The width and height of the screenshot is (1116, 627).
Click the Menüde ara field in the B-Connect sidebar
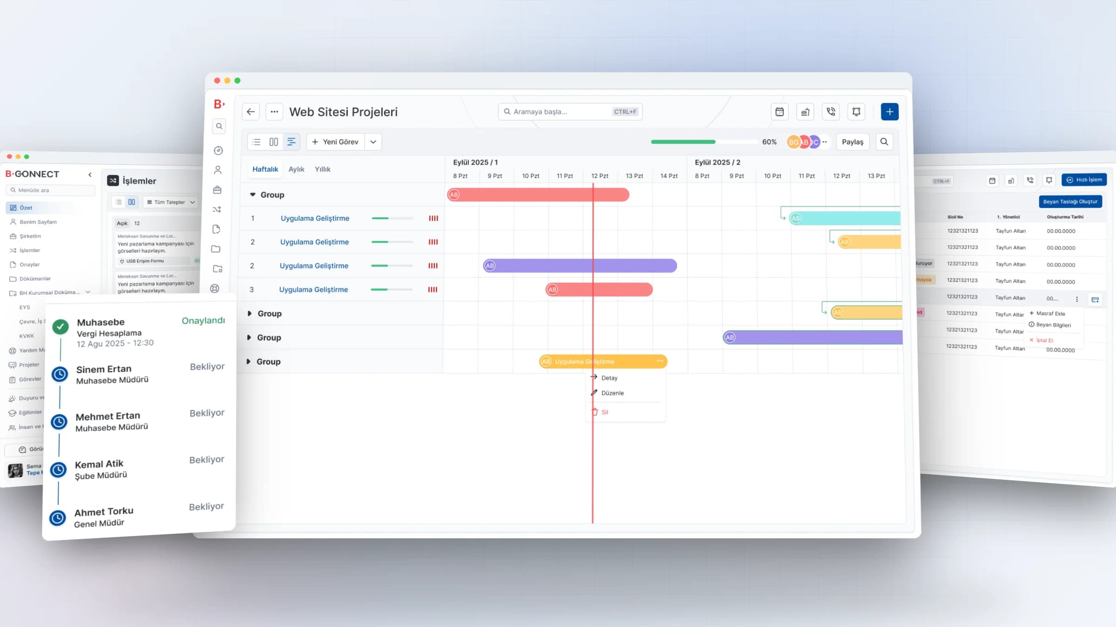[50, 190]
